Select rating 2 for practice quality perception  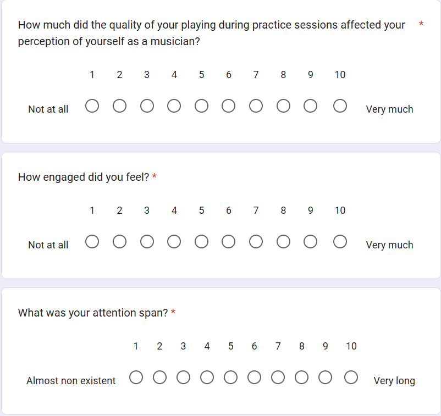[119, 106]
